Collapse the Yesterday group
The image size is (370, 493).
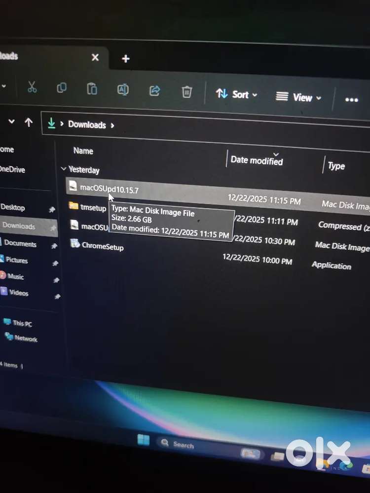coord(64,169)
